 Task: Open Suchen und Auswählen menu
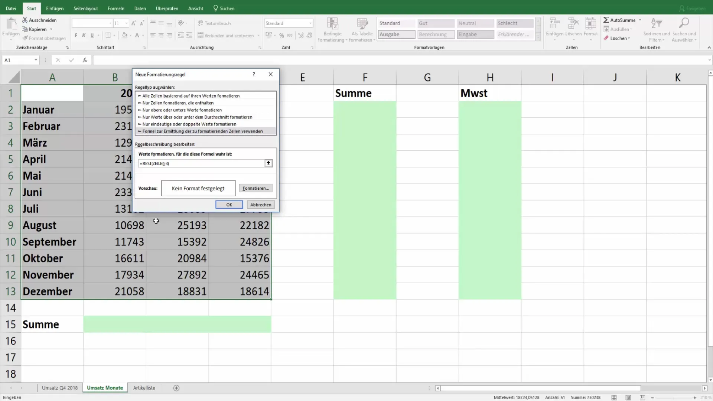point(684,30)
